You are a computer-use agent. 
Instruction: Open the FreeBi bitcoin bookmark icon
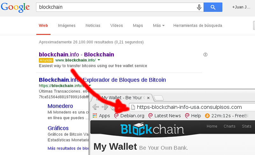[207, 116]
